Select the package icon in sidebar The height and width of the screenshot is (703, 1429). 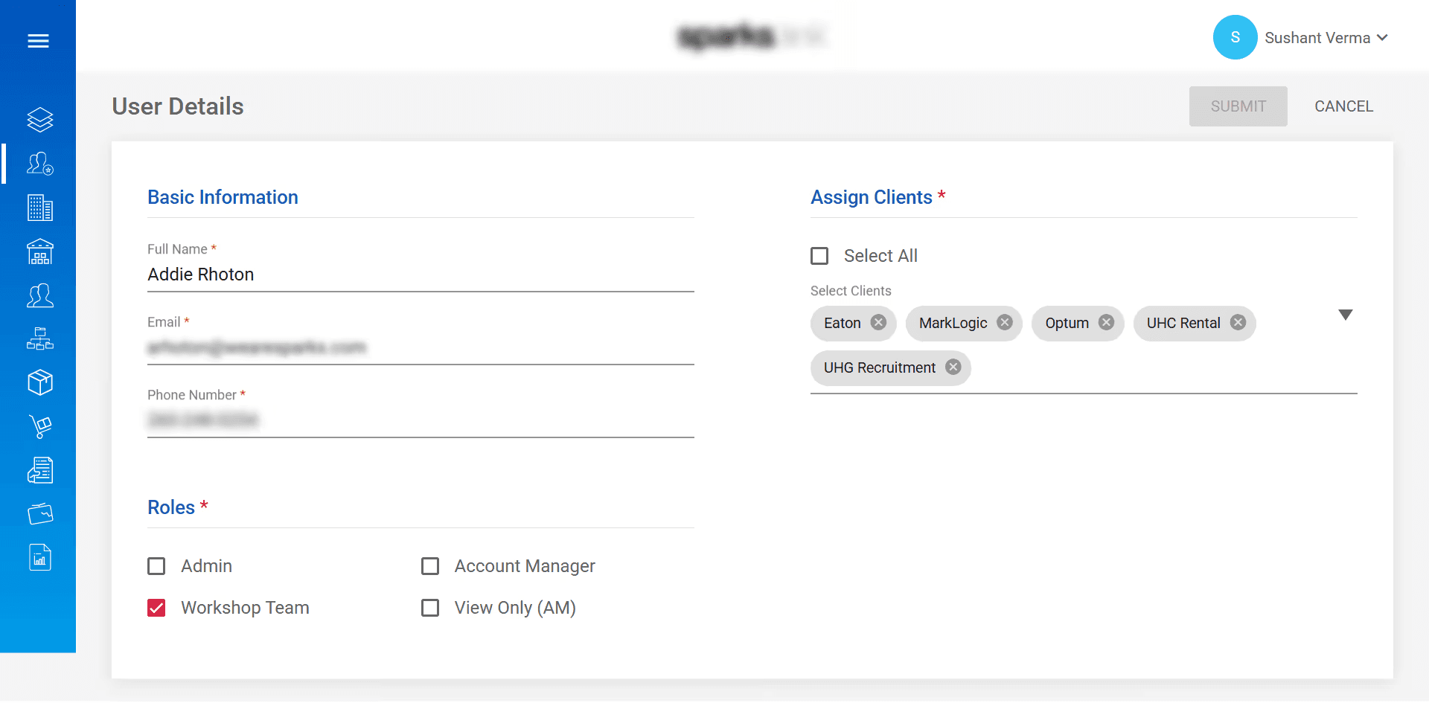tap(39, 382)
